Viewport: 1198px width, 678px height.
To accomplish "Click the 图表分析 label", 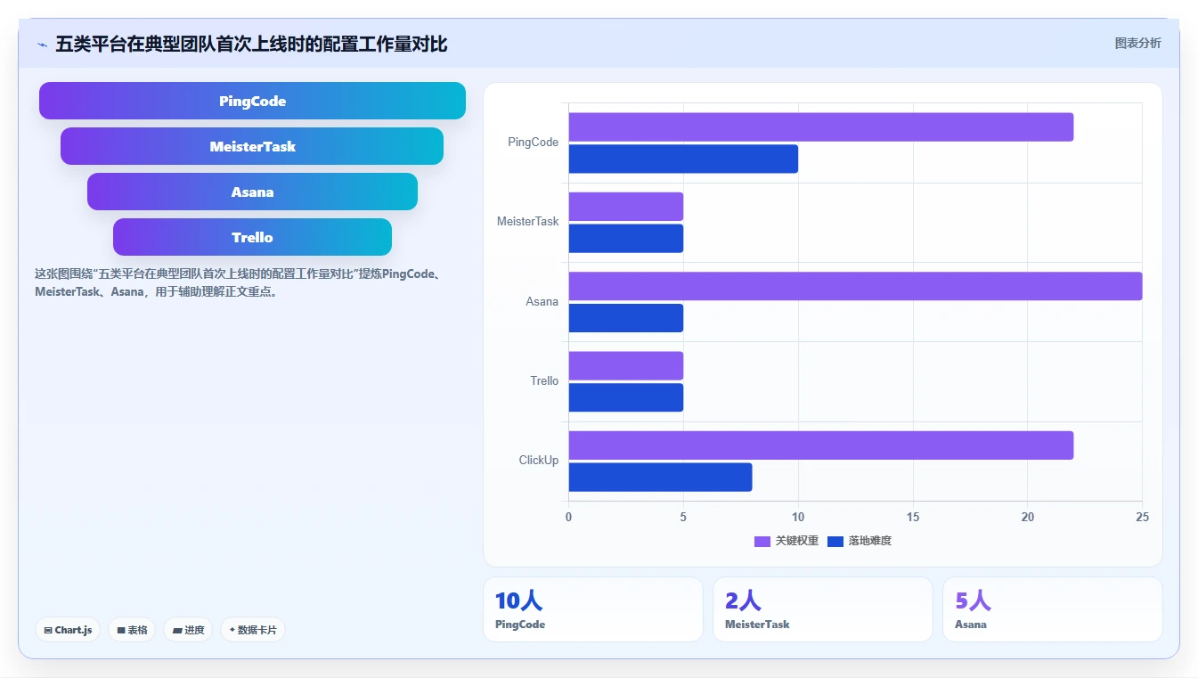I will pyautogui.click(x=1137, y=43).
